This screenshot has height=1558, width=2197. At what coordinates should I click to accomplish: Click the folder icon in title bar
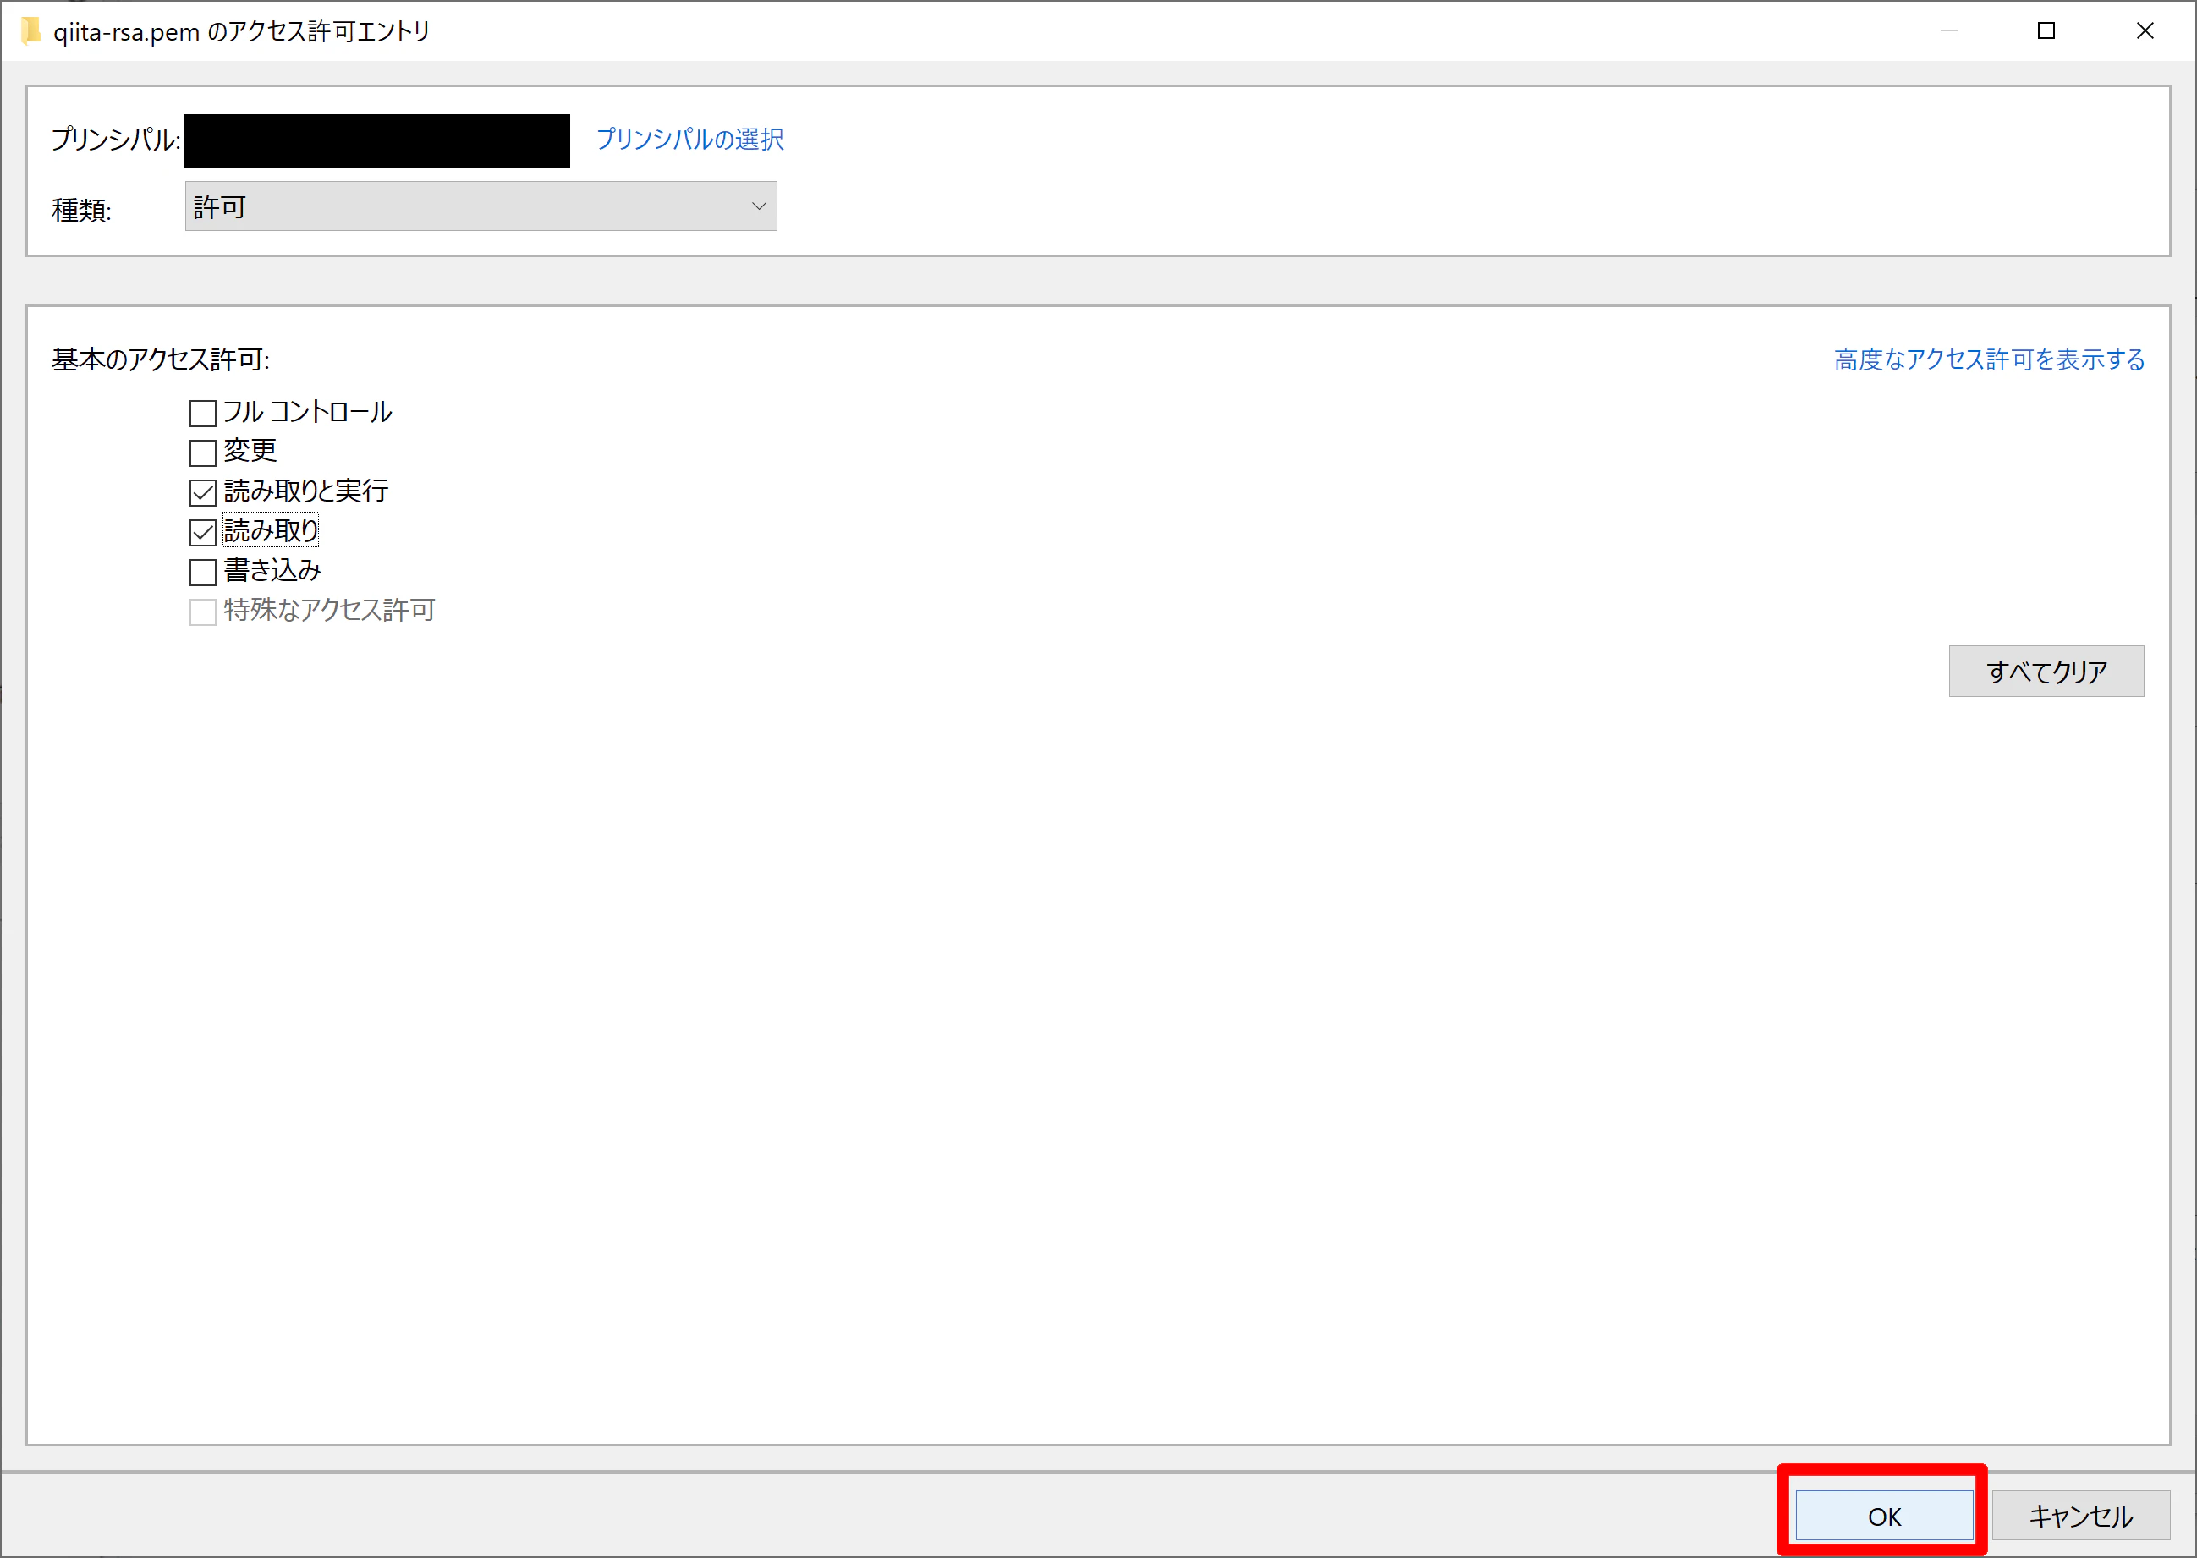[30, 30]
